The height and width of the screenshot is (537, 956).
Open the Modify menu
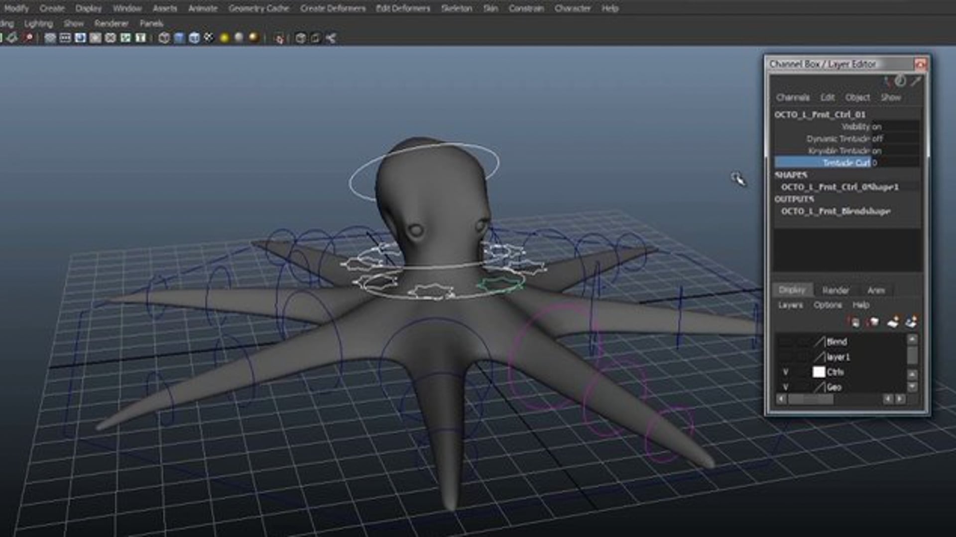tap(16, 8)
